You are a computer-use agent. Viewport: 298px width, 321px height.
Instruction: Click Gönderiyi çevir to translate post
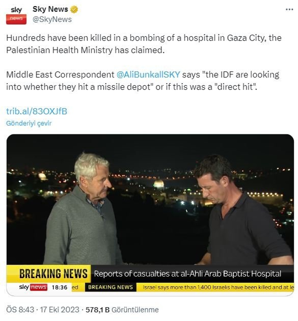[x=29, y=123]
